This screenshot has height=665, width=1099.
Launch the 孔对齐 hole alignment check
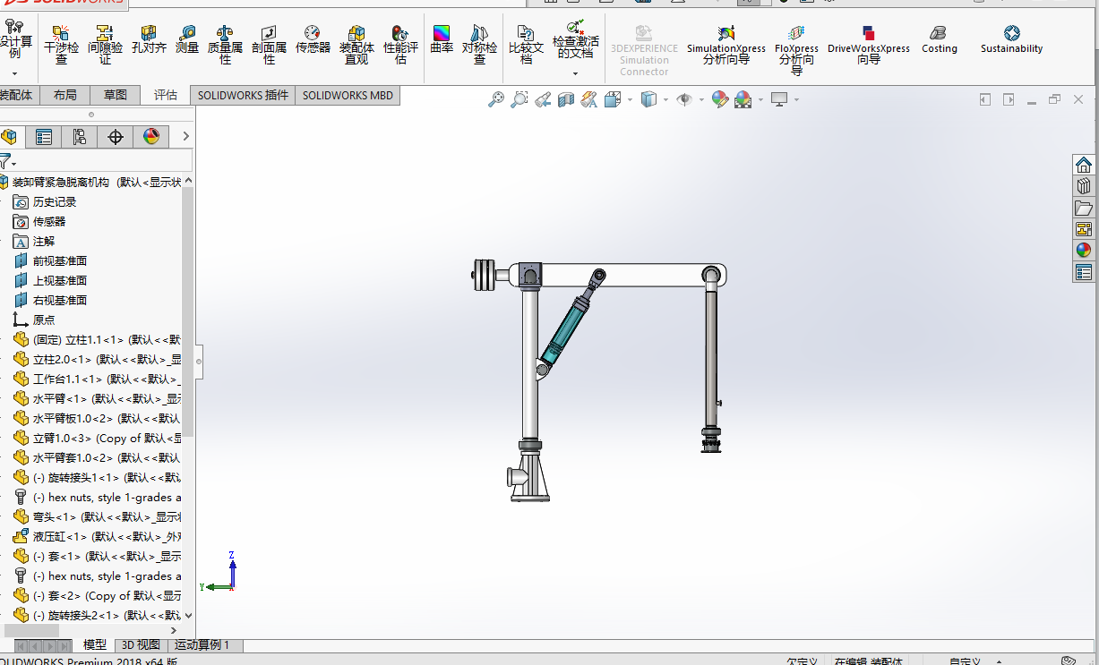[149, 40]
